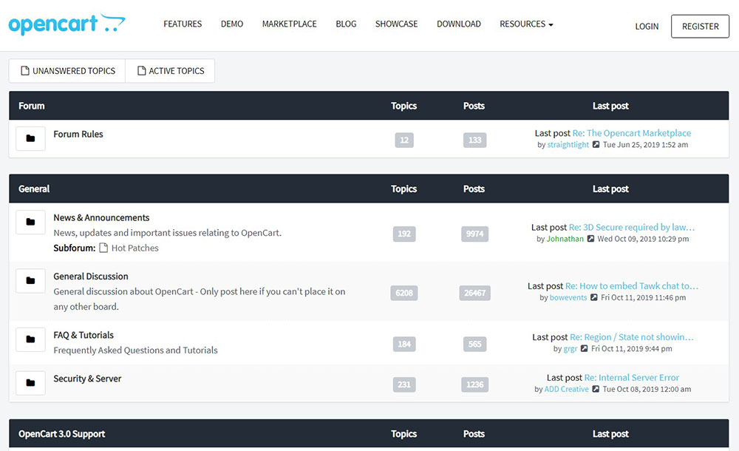Open 'Re: The Opencart Marketplace' last post
The height and width of the screenshot is (451, 739).
[x=632, y=133]
